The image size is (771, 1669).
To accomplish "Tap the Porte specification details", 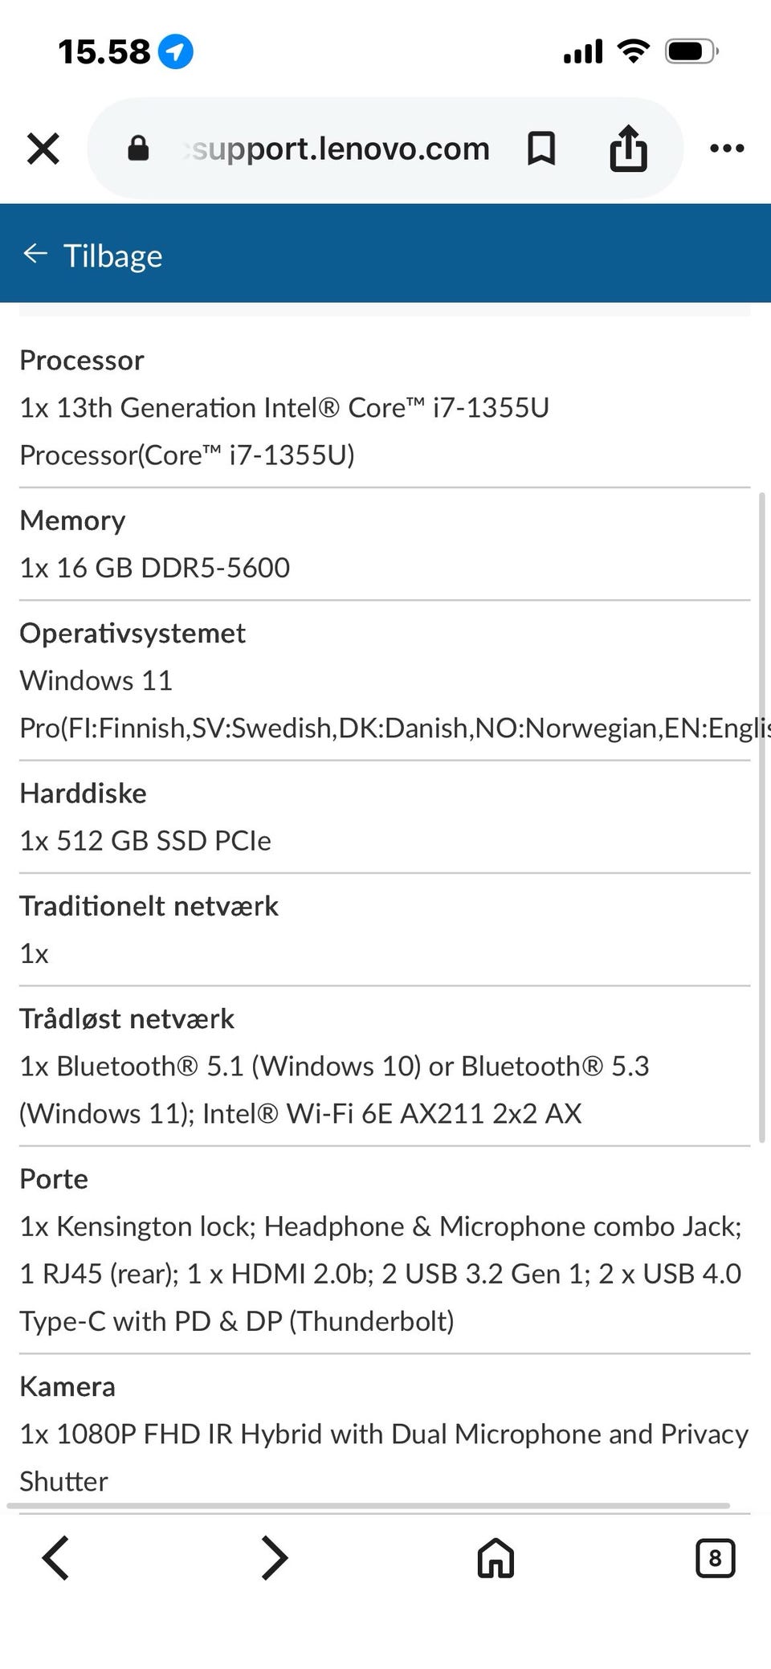I will [x=381, y=1274].
